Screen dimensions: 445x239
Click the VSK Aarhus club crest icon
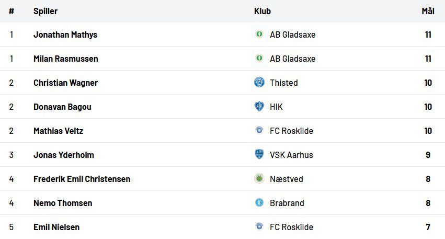pos(259,155)
